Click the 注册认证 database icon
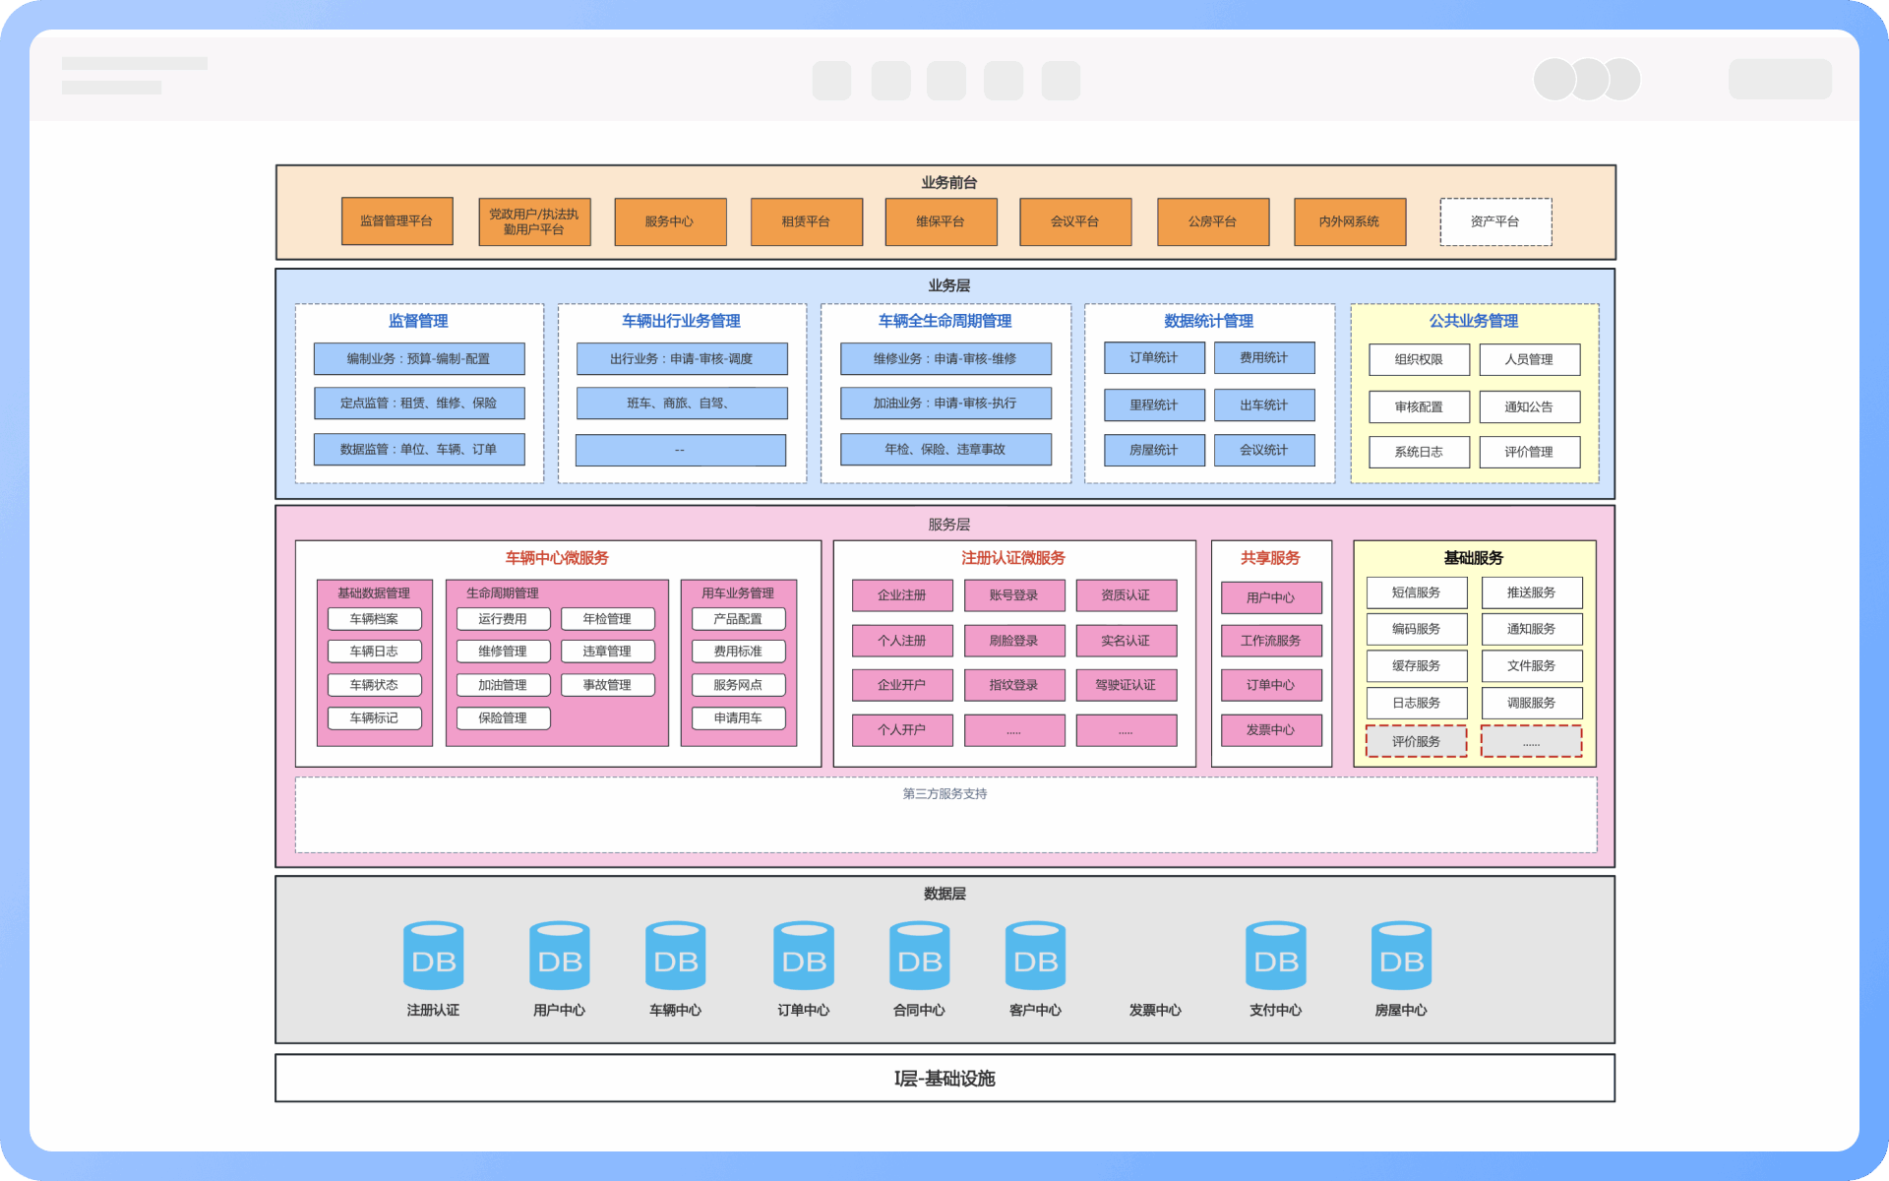 433,956
